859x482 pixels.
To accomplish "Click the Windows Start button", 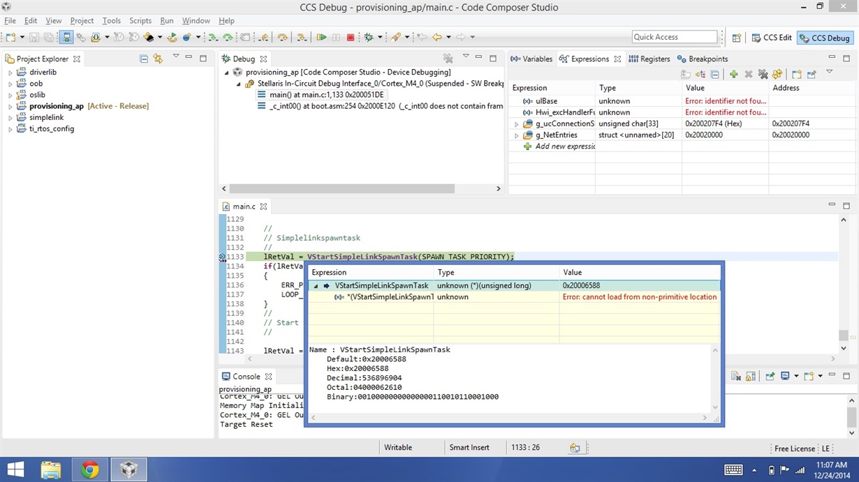I will pyautogui.click(x=15, y=469).
